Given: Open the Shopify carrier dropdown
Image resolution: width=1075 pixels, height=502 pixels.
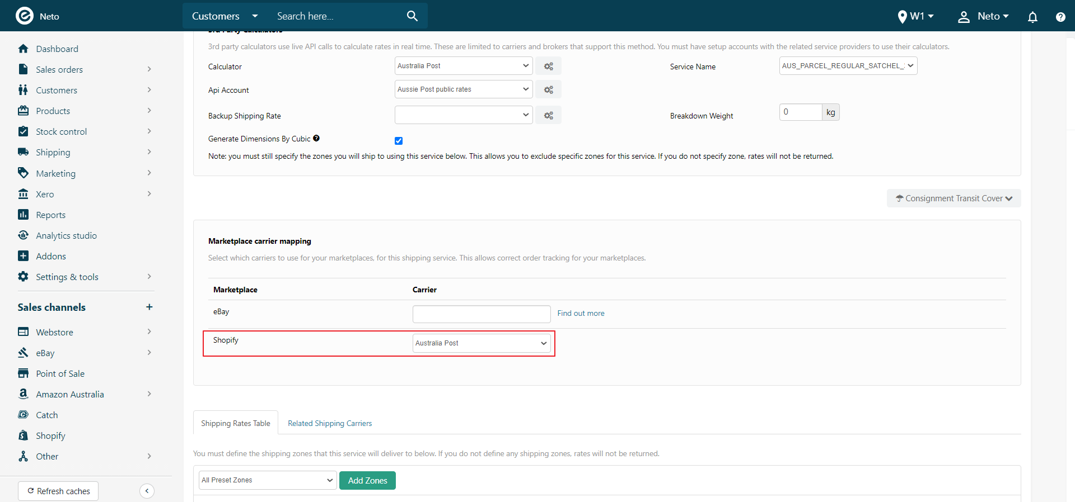Looking at the screenshot, I should pyautogui.click(x=482, y=343).
